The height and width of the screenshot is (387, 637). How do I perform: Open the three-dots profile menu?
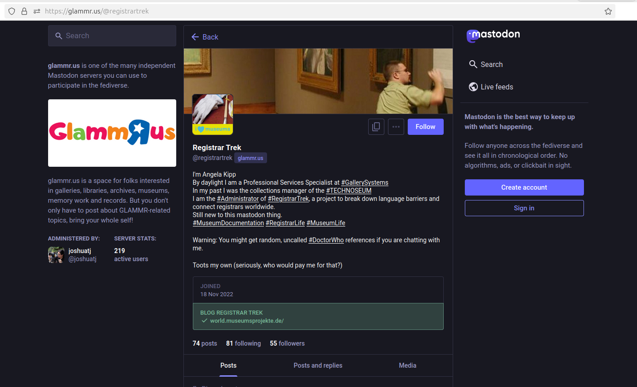pos(396,127)
